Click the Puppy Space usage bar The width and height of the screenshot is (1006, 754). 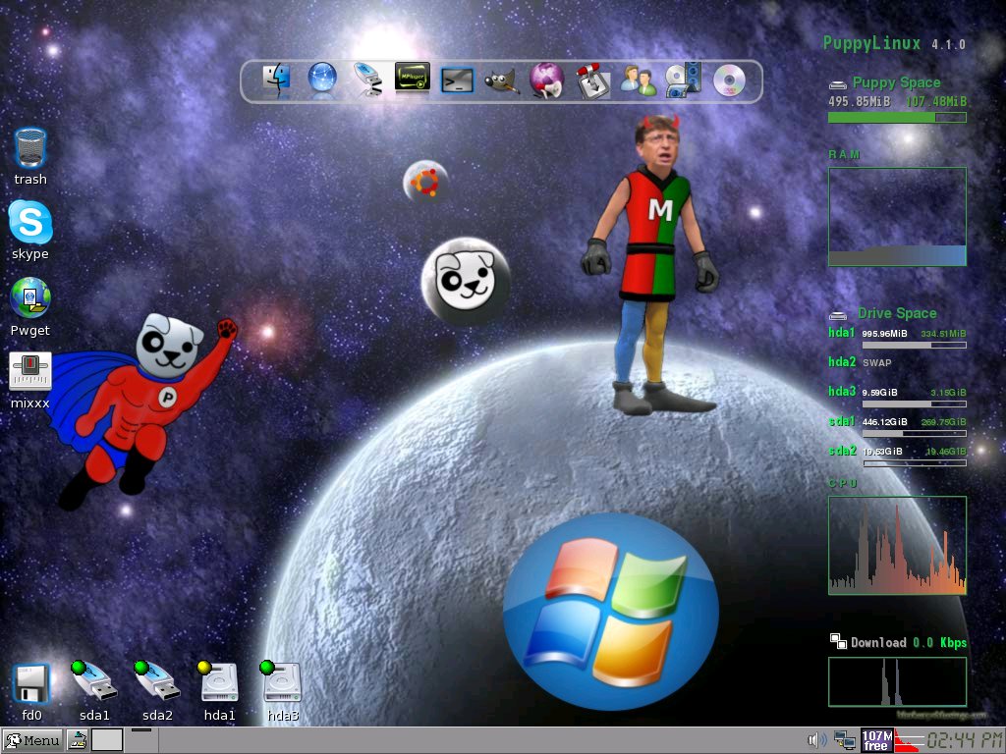click(x=897, y=118)
